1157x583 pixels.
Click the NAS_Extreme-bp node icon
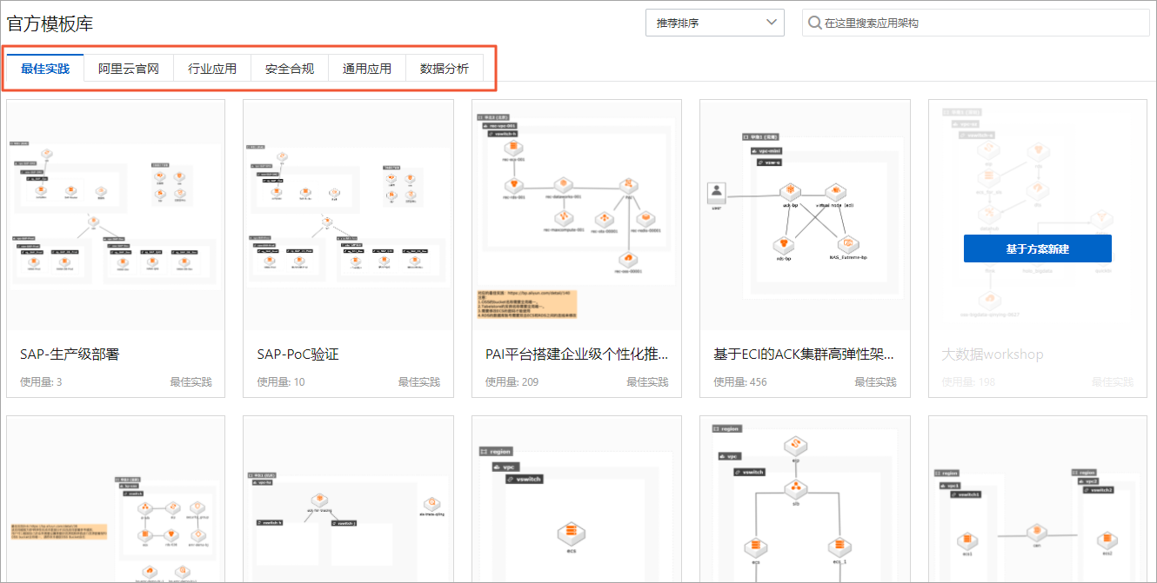(x=846, y=243)
